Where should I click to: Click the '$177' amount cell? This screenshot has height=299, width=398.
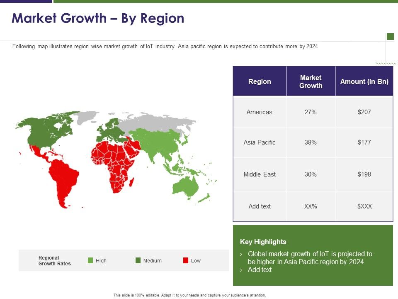pyautogui.click(x=364, y=142)
